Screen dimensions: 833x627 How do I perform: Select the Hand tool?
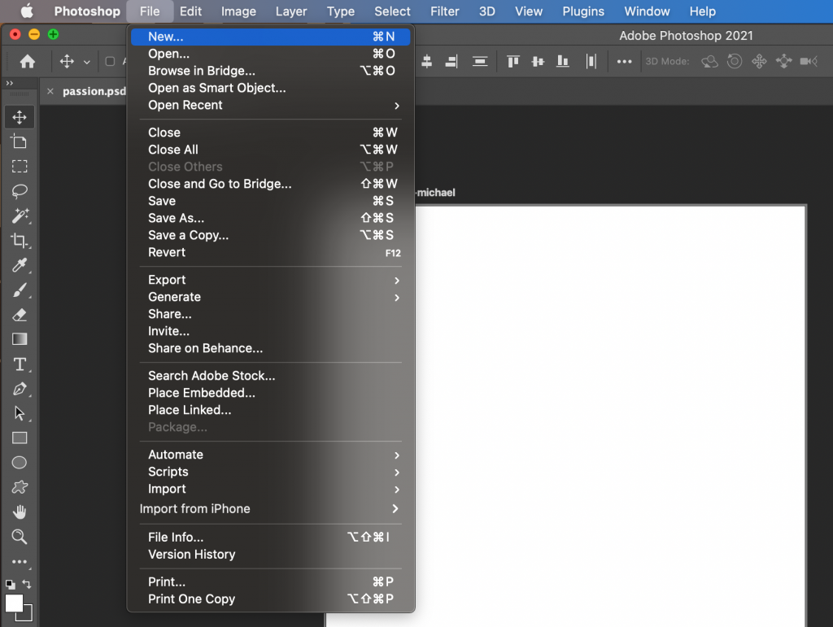point(20,512)
